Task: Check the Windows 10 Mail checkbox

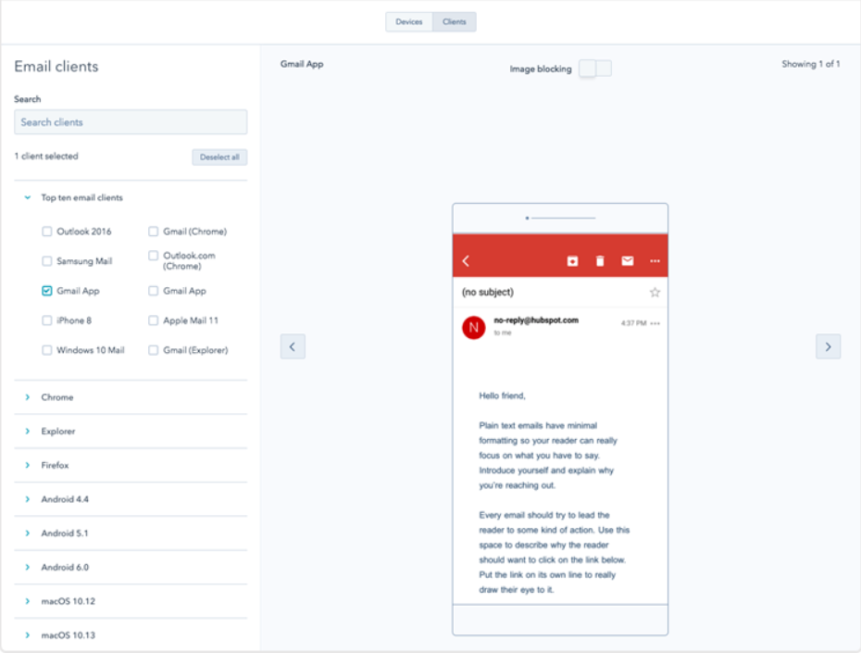Action: (46, 350)
